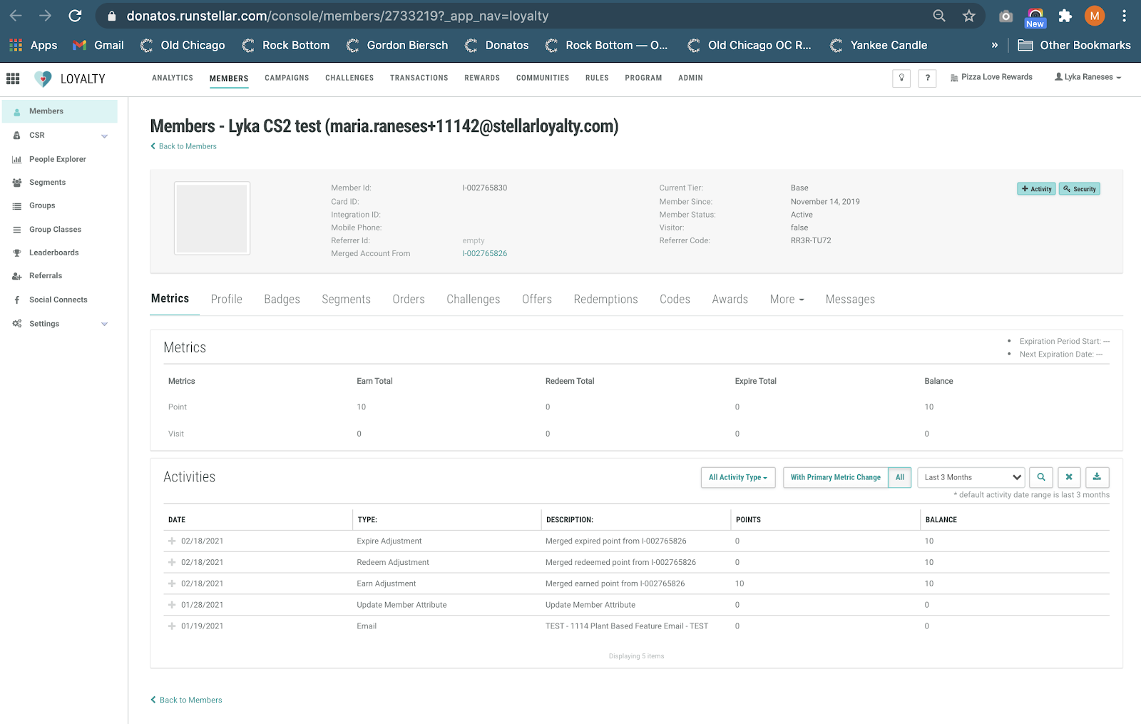This screenshot has height=724, width=1141.
Task: Open the app launcher grid icon
Action: pyautogui.click(x=13, y=78)
